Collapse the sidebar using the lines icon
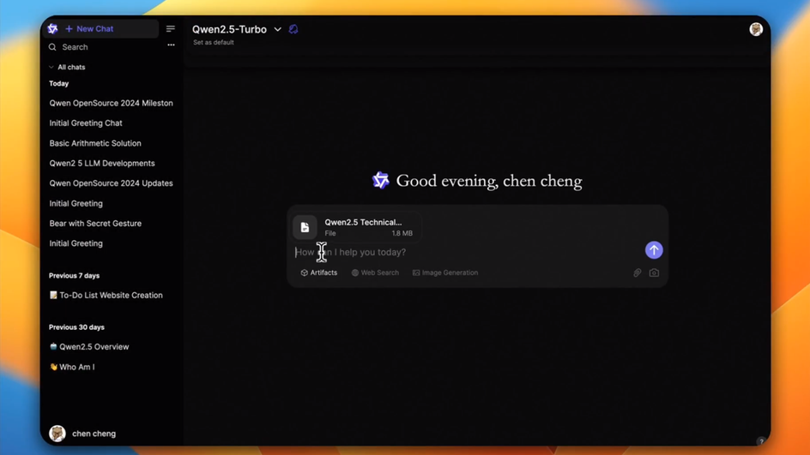 [x=171, y=29]
